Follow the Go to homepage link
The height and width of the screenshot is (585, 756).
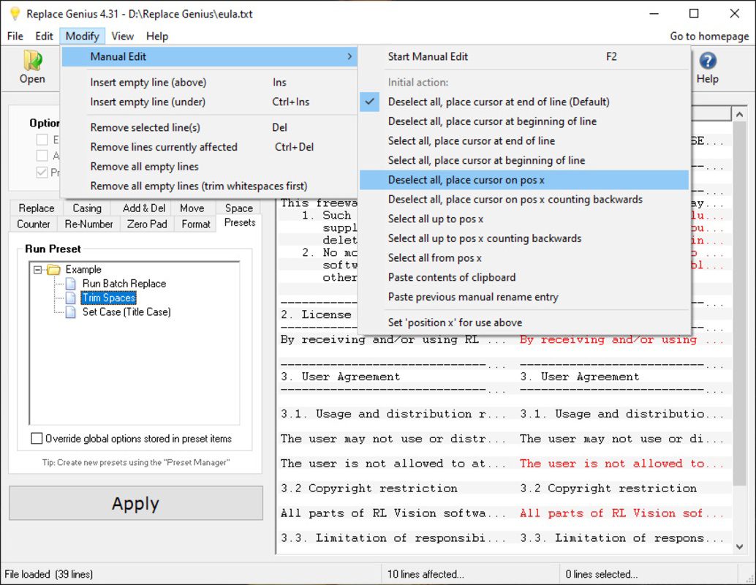709,36
